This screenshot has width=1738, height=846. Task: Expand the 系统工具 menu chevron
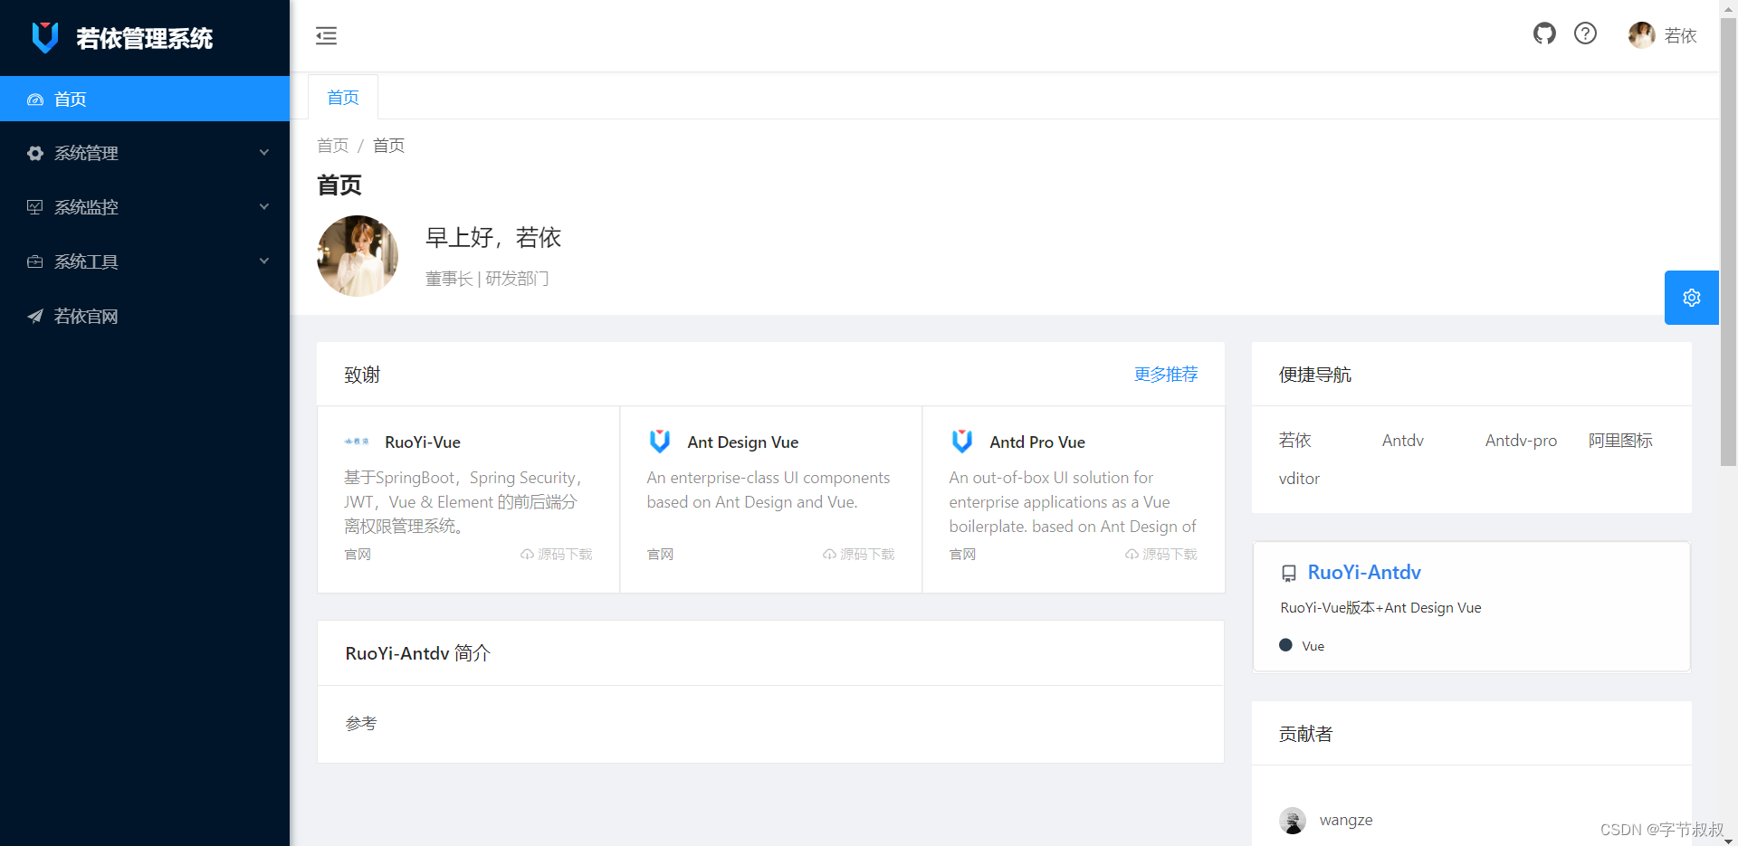[263, 261]
